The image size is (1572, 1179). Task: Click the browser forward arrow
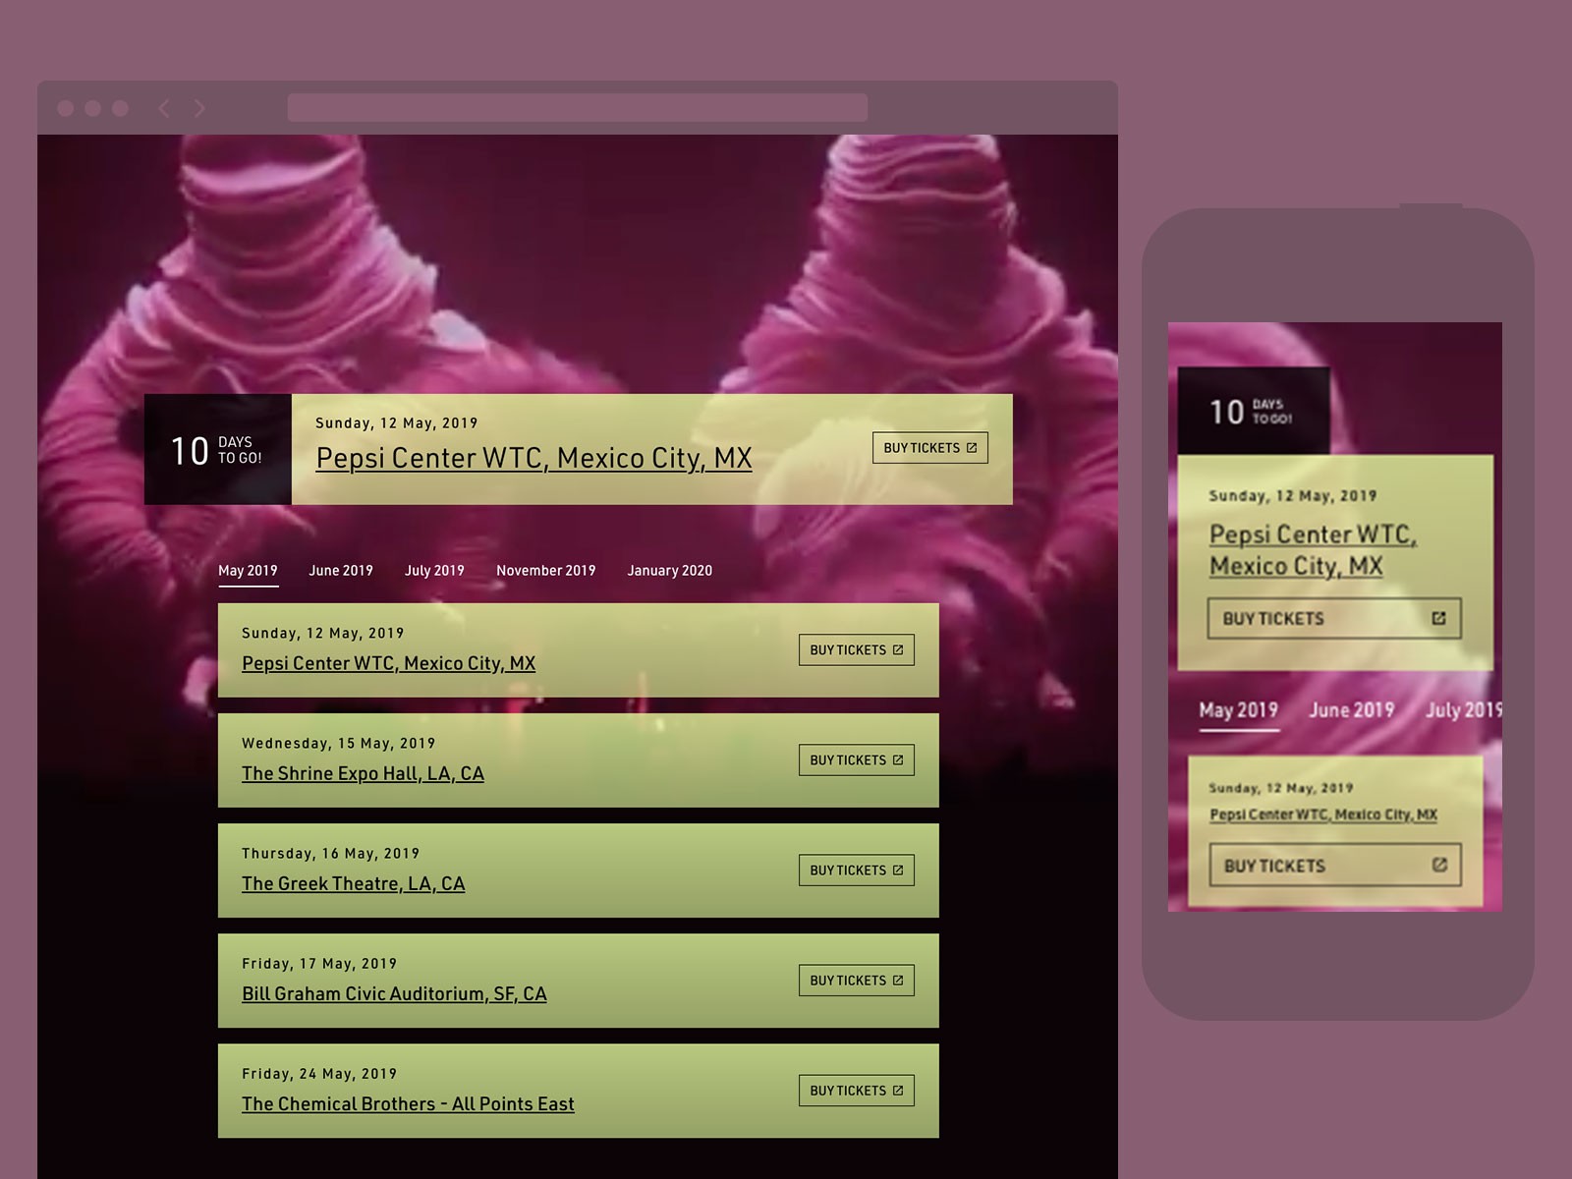click(x=199, y=108)
